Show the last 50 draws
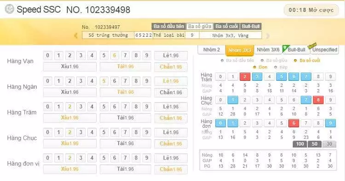Viewport: 345px width, 181px height. pos(315,144)
